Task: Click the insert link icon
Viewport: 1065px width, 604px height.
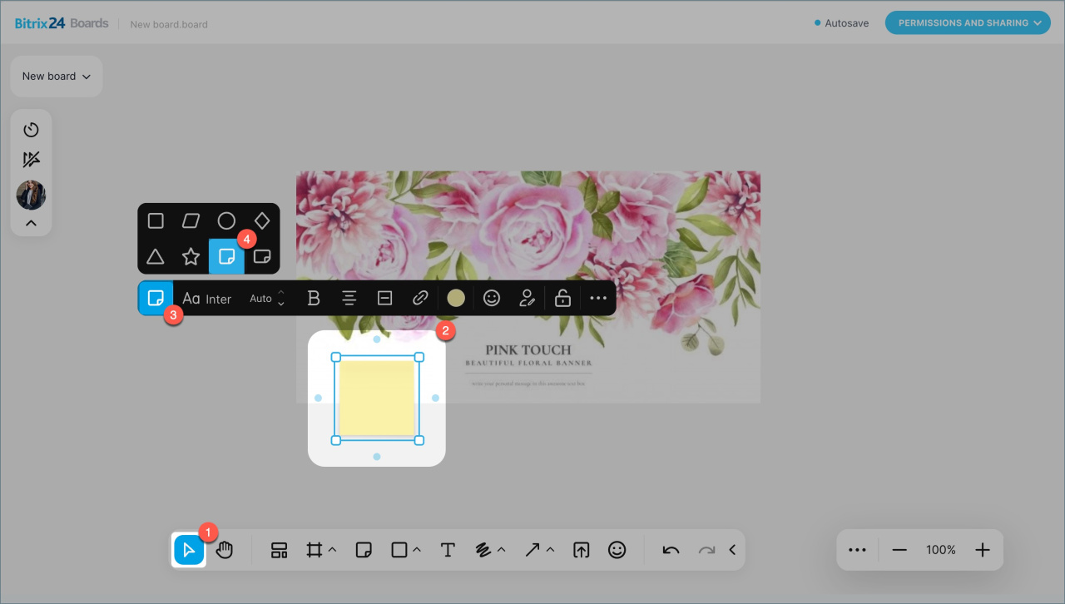Action: [x=420, y=298]
